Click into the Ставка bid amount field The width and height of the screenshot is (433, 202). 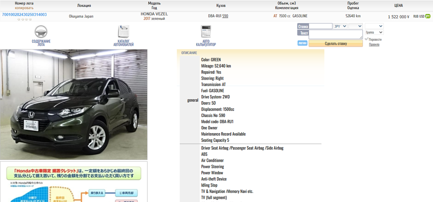[321, 26]
